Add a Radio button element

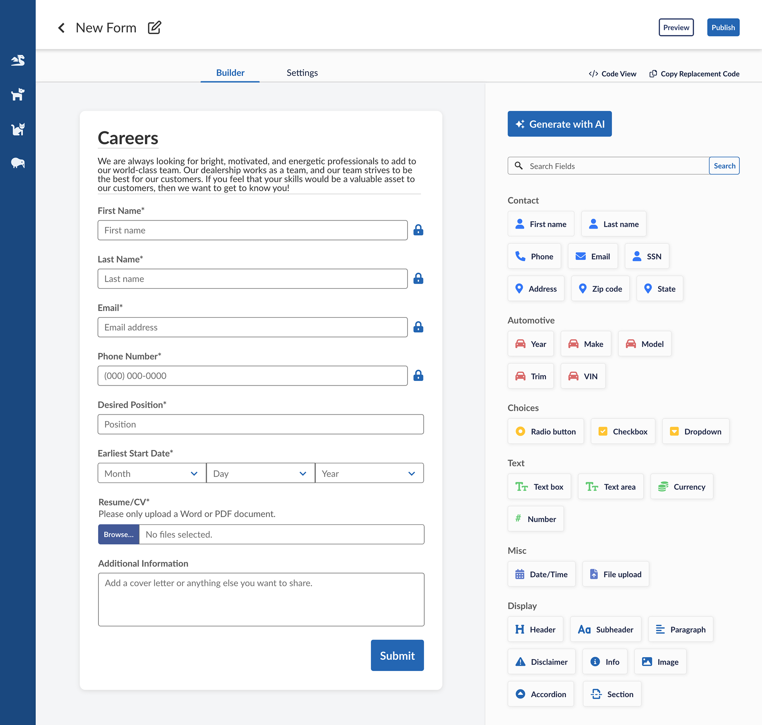pos(545,431)
